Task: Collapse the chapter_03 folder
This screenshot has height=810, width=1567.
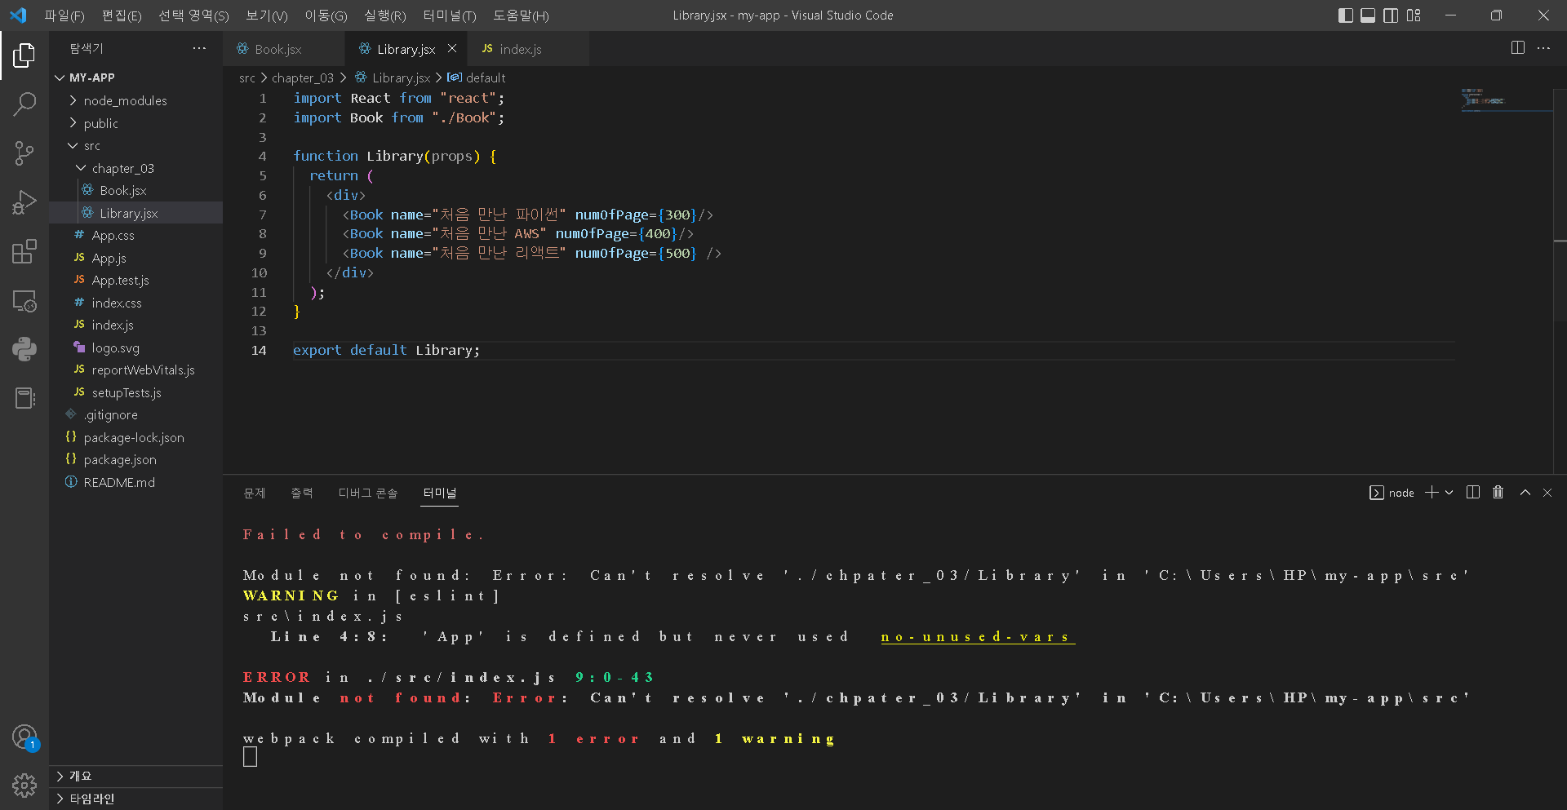Action: [x=135, y=168]
